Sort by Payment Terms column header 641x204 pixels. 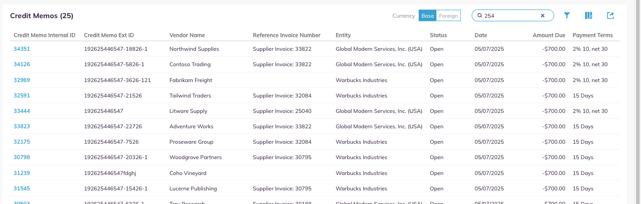pyautogui.click(x=593, y=35)
